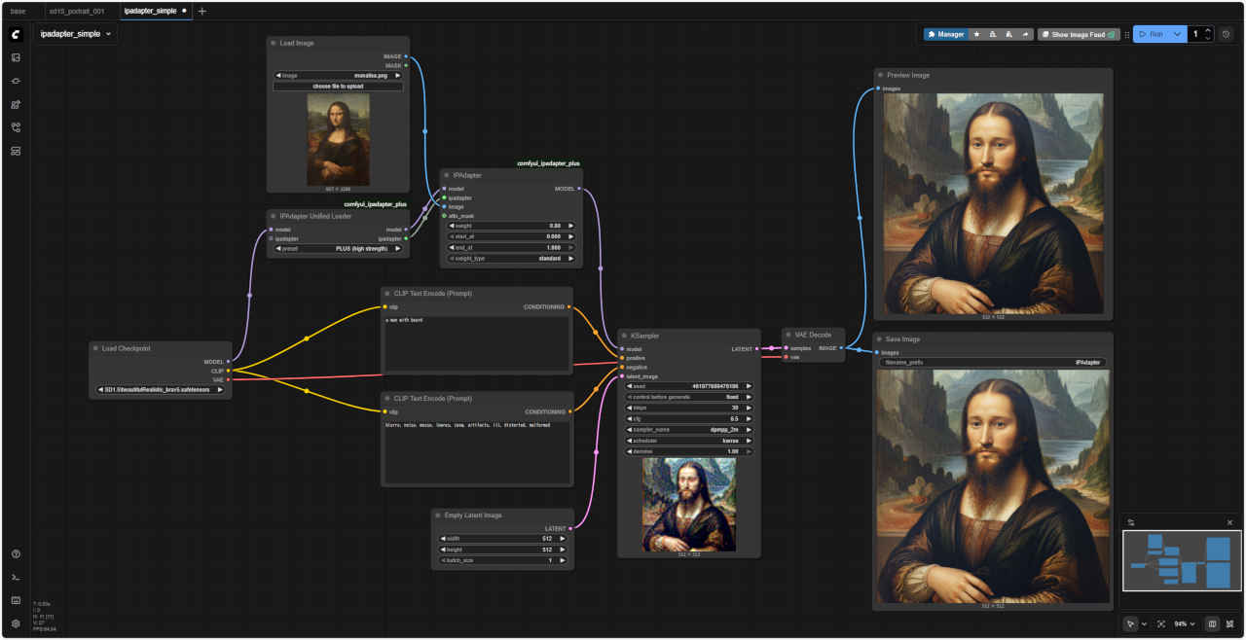
Task: Switch to the base workflow tab
Action: click(18, 11)
